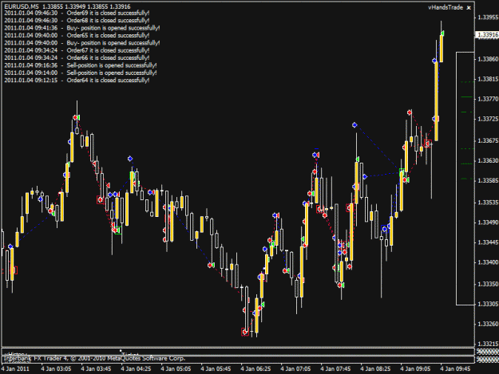Click the 1.33675 price scale label
This screenshot has height=374, width=499.
click(488, 141)
